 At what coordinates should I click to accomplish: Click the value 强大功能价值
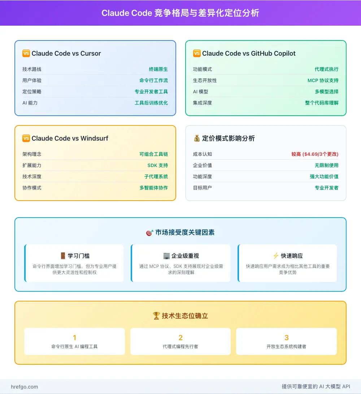324,176
